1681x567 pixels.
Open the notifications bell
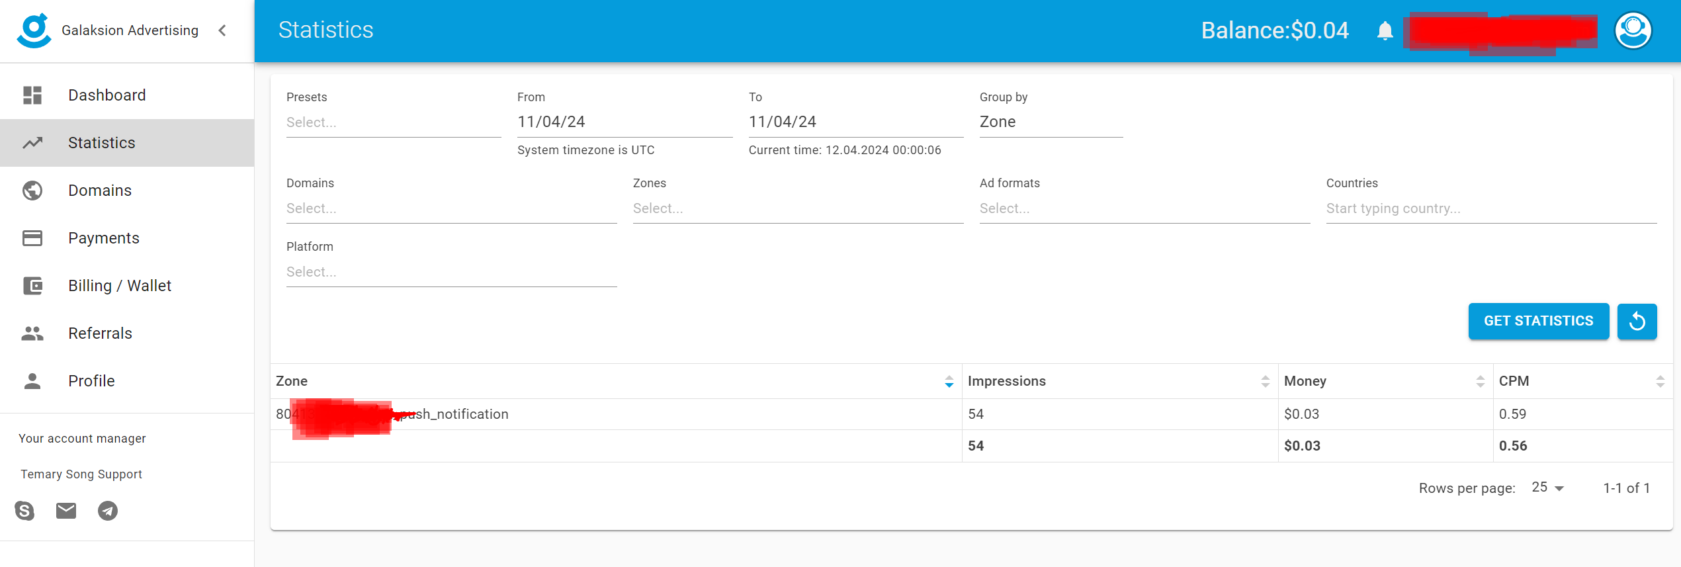coord(1385,31)
